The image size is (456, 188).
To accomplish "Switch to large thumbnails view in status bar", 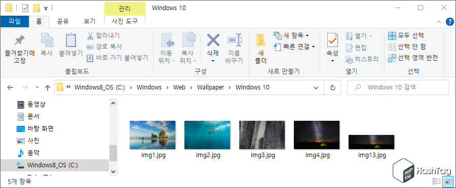I will [x=448, y=181].
